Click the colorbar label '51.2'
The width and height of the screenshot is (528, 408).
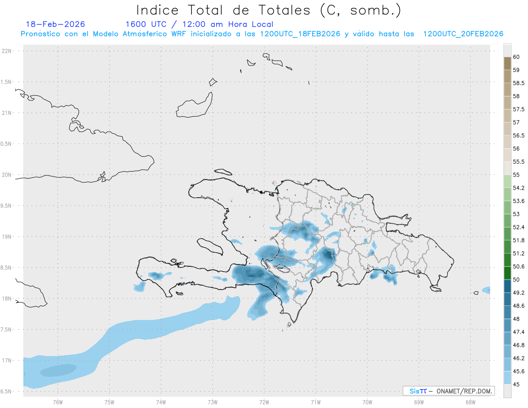click(518, 253)
